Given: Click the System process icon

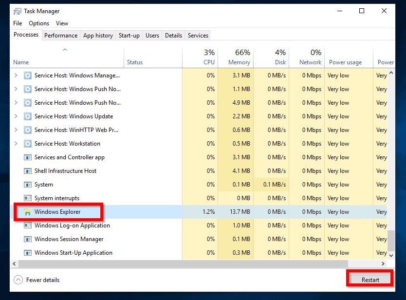Looking at the screenshot, I should click(28, 185).
